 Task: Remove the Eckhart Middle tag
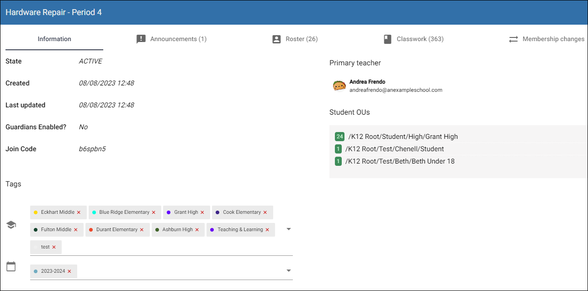(x=79, y=212)
